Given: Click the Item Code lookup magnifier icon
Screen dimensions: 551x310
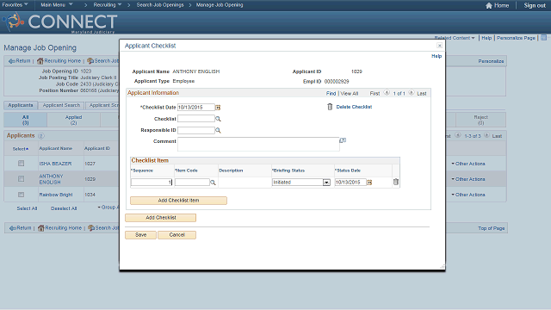Looking at the screenshot, I should pos(213,183).
